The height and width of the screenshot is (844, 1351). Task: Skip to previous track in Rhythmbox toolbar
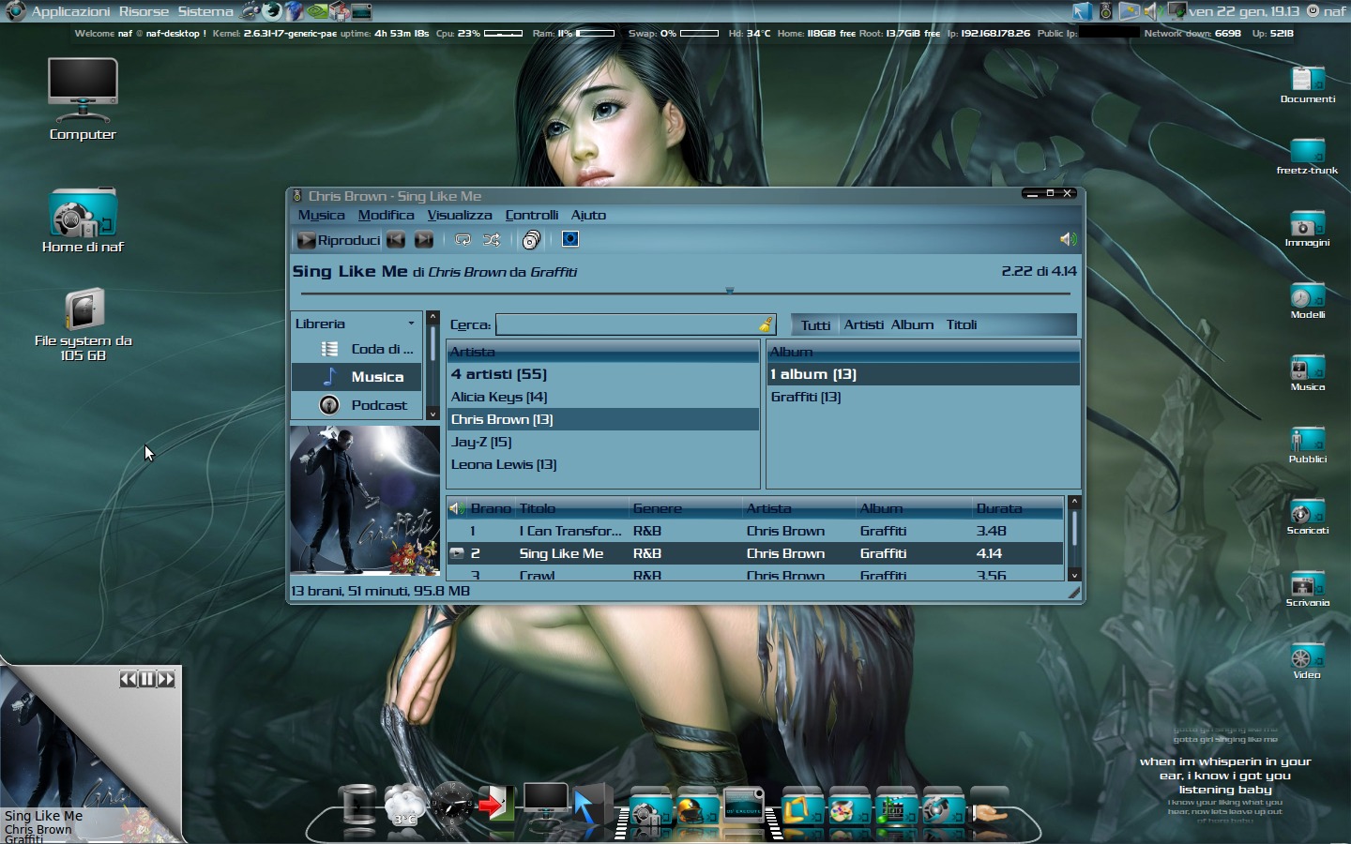pyautogui.click(x=396, y=240)
